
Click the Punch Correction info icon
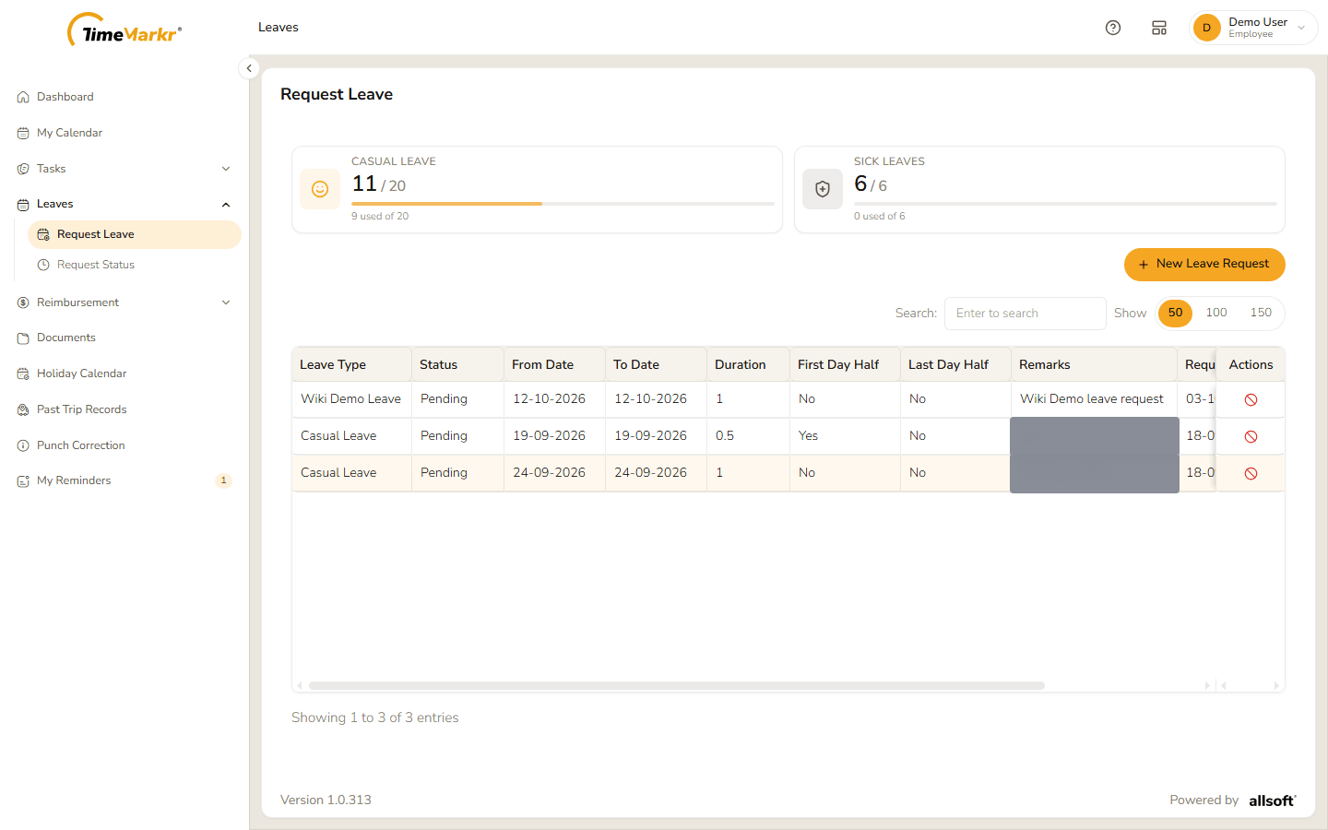click(x=23, y=445)
